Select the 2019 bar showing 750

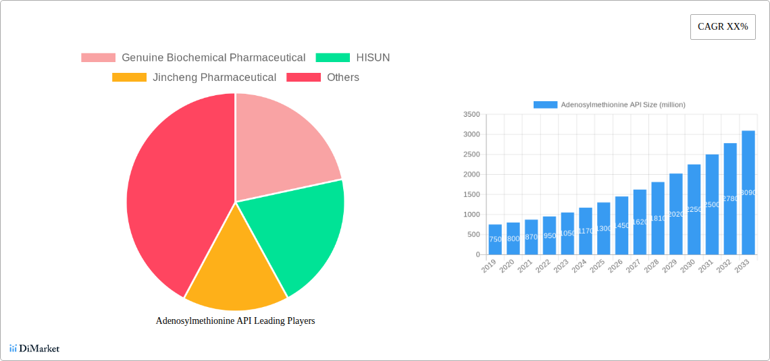(495, 240)
